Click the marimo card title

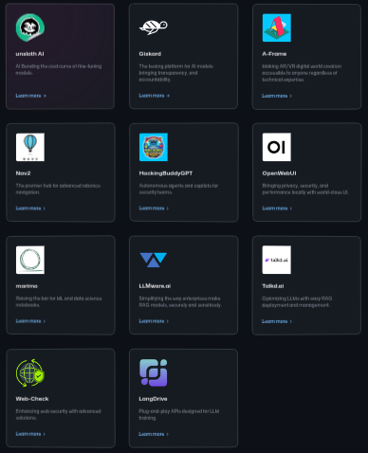27,286
